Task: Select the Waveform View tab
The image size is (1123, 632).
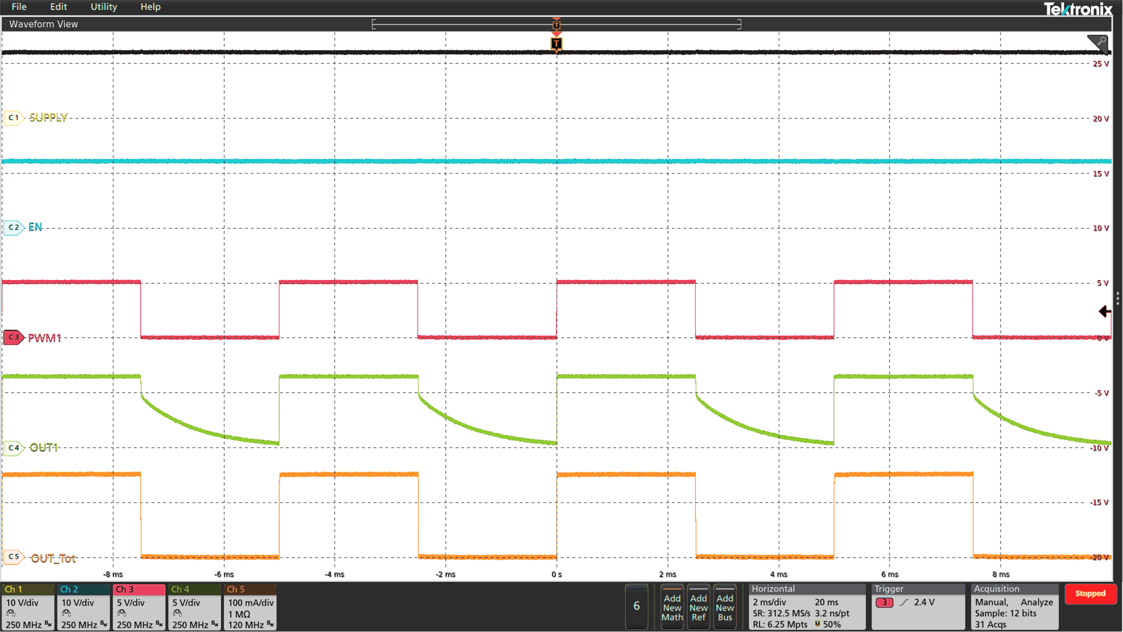Action: tap(43, 24)
